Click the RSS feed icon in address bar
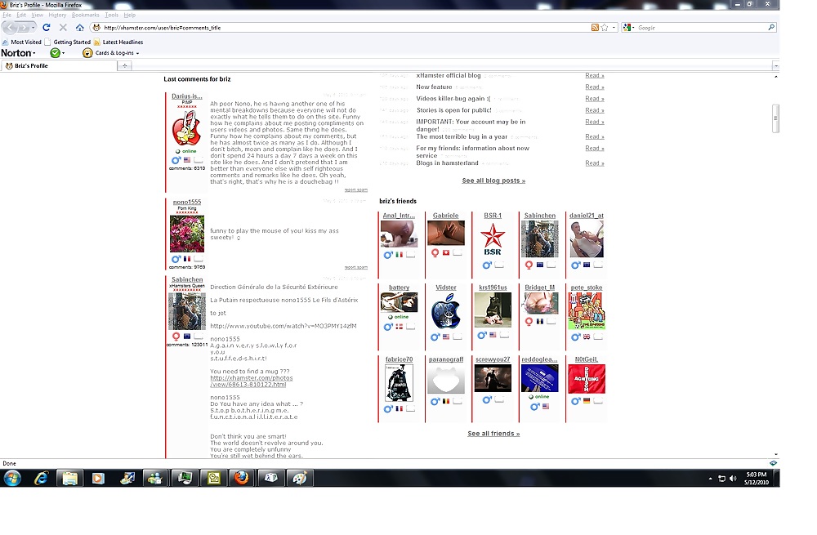Screen dimensions: 817x535 595,28
